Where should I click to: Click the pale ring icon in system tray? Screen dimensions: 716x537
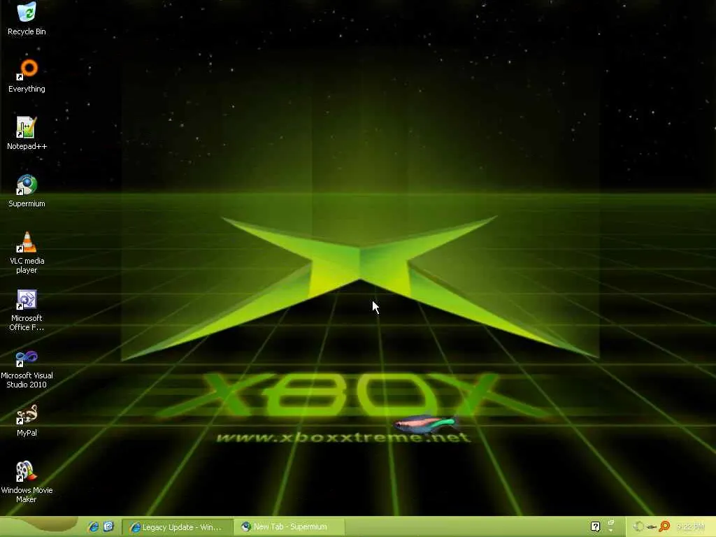pos(639,527)
